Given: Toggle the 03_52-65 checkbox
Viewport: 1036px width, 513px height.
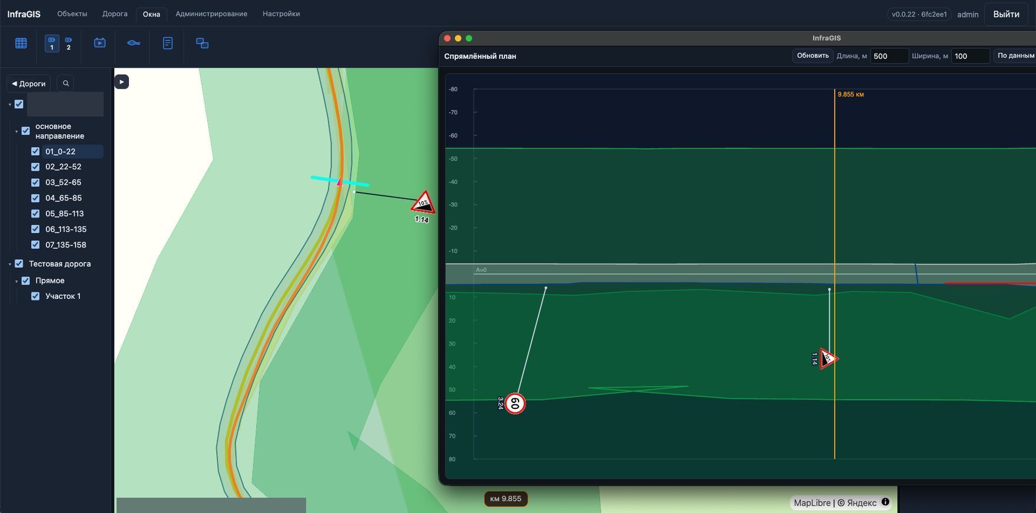Looking at the screenshot, I should coord(35,182).
